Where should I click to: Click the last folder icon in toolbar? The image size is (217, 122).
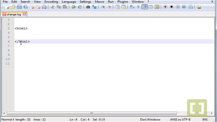coord(199,7)
